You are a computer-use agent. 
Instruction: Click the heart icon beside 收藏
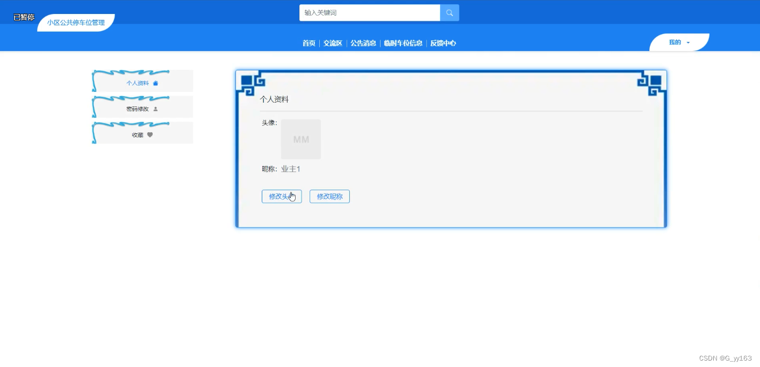pos(150,135)
